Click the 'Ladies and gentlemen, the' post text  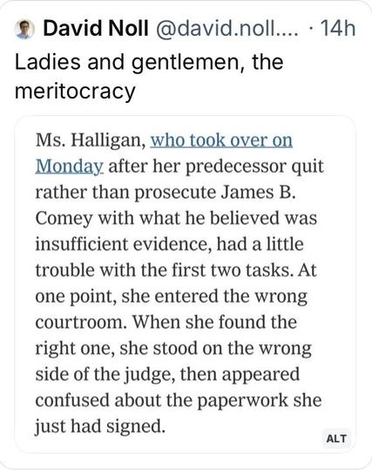149,63
